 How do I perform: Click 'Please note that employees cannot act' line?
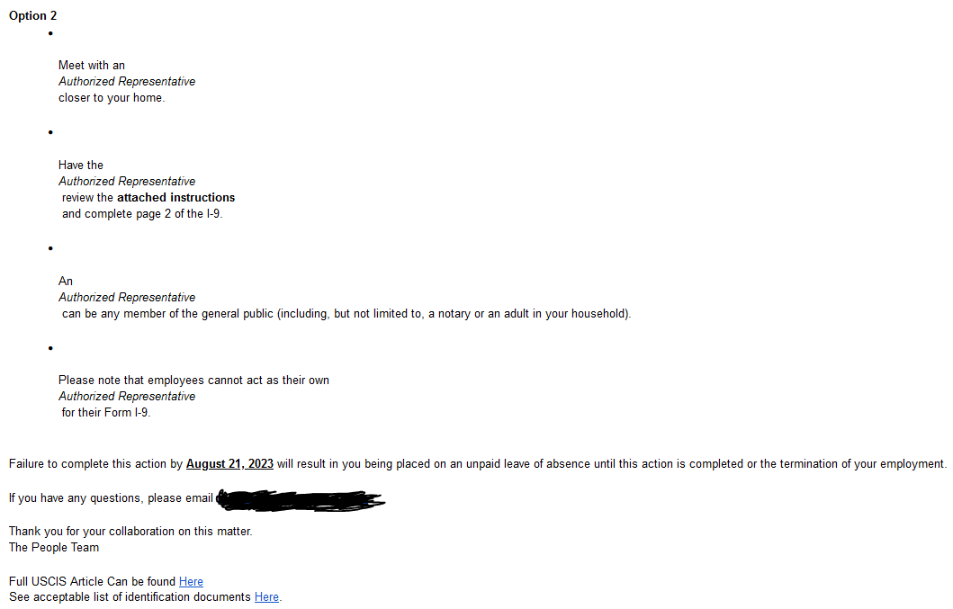click(x=193, y=381)
